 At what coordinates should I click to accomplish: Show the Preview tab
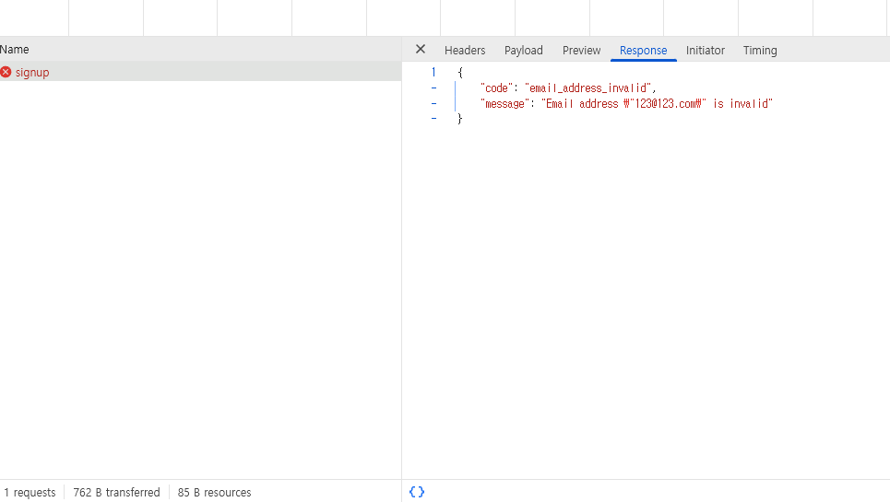582,51
